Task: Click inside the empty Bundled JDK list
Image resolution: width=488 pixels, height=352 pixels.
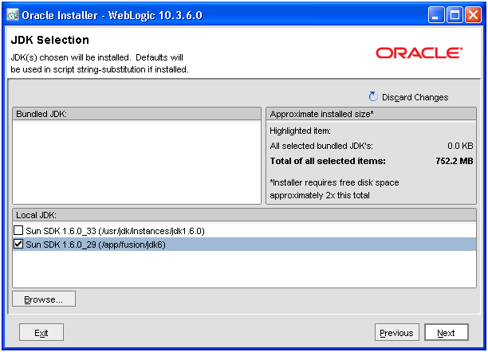Action: point(136,162)
